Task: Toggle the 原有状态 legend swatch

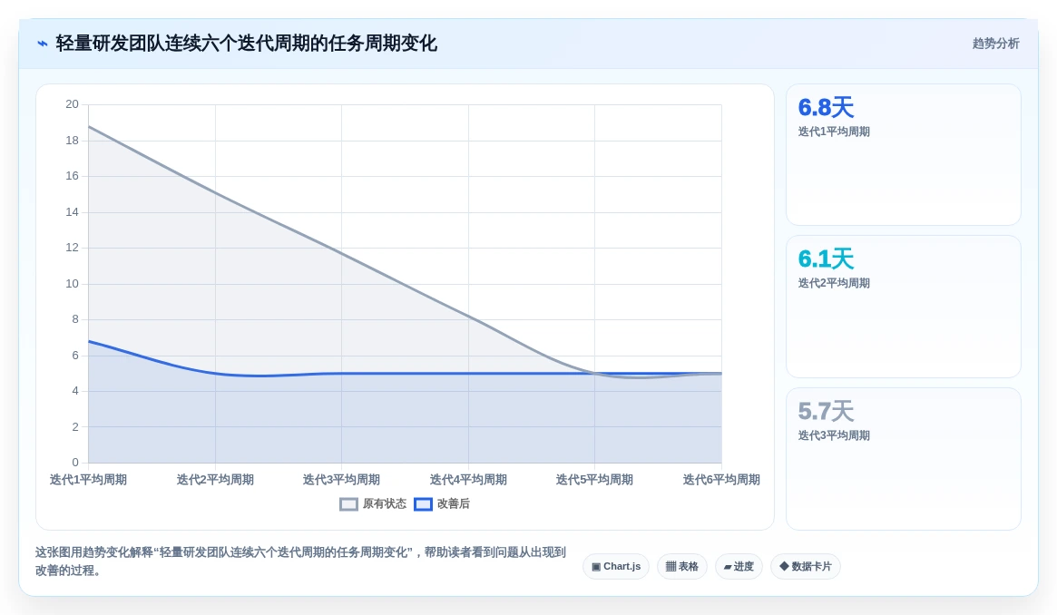Action: [x=348, y=503]
